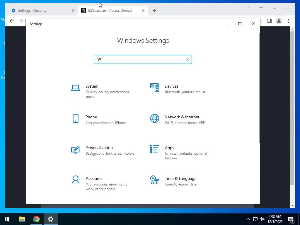This screenshot has width=300, height=225.
Task: Open the Apps list icon
Action: pos(155,149)
